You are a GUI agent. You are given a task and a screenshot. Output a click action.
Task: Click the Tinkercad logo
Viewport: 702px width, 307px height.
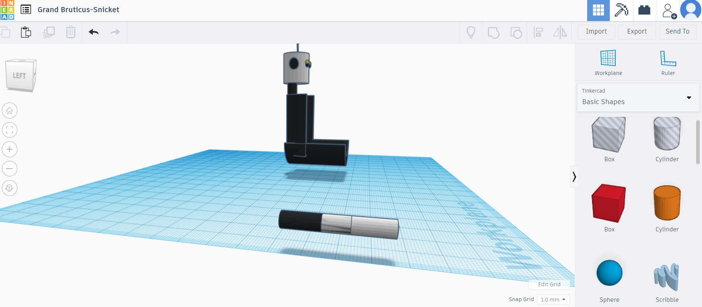7,10
